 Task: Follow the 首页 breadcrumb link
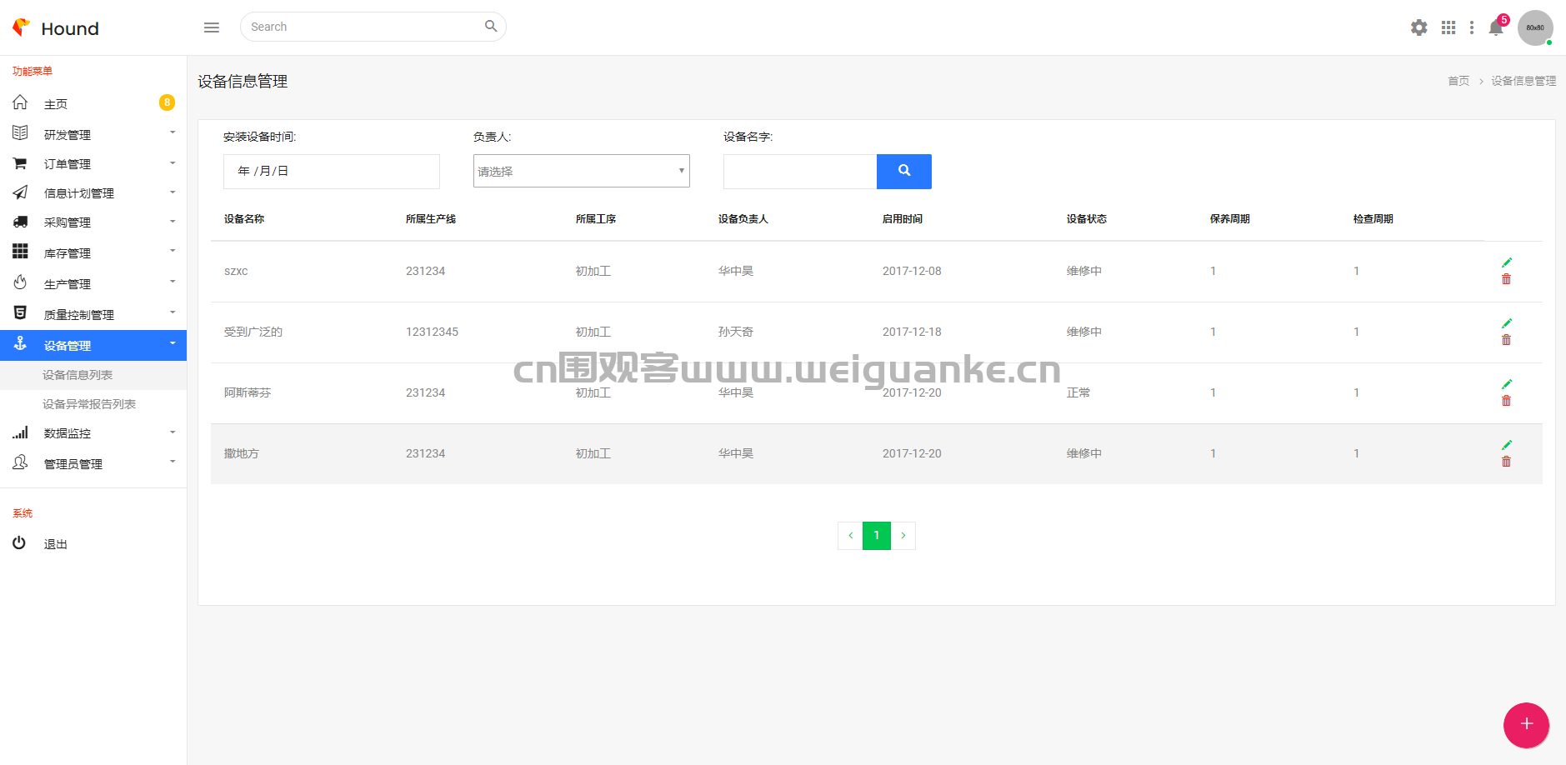click(x=1458, y=81)
